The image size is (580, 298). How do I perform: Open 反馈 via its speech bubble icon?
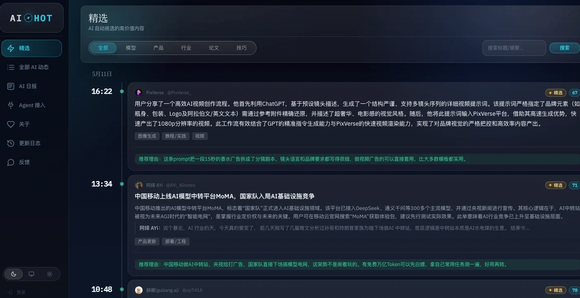tap(11, 162)
